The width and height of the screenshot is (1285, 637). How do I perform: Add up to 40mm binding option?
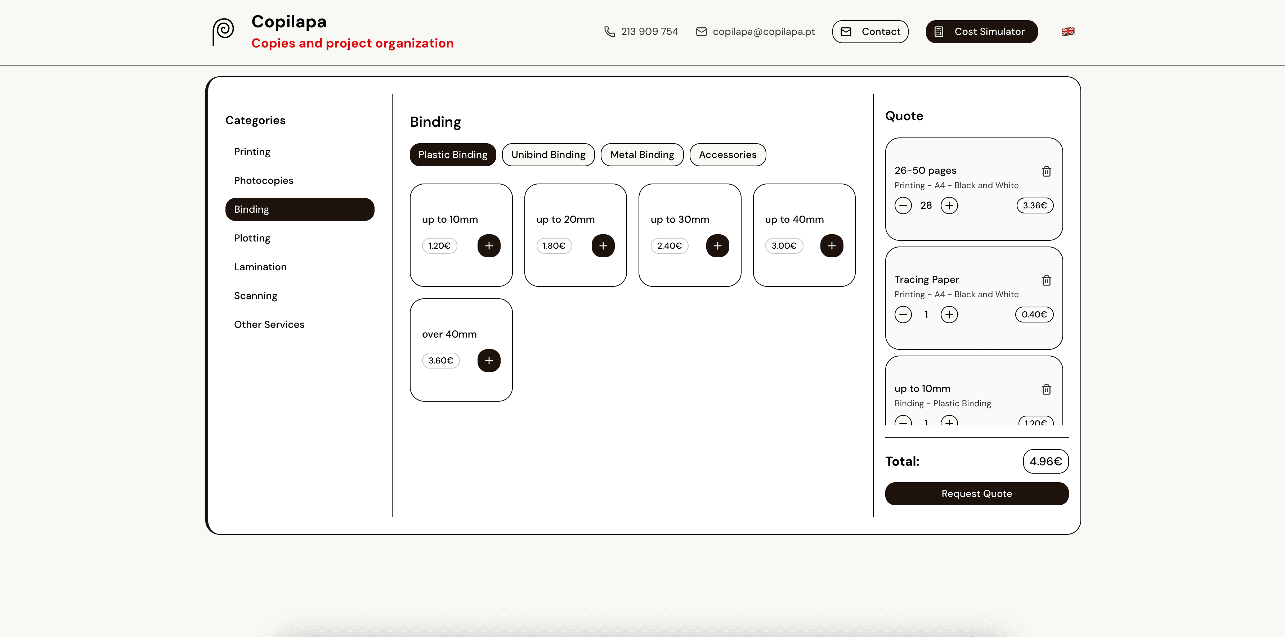tap(831, 246)
